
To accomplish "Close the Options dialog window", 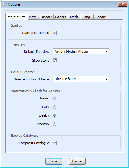I will [123, 4].
